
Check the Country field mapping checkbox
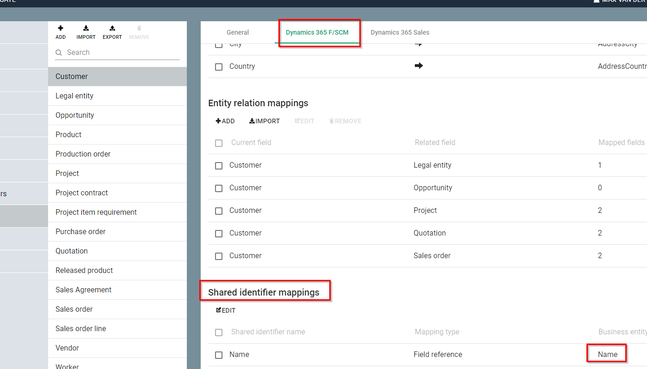click(219, 67)
